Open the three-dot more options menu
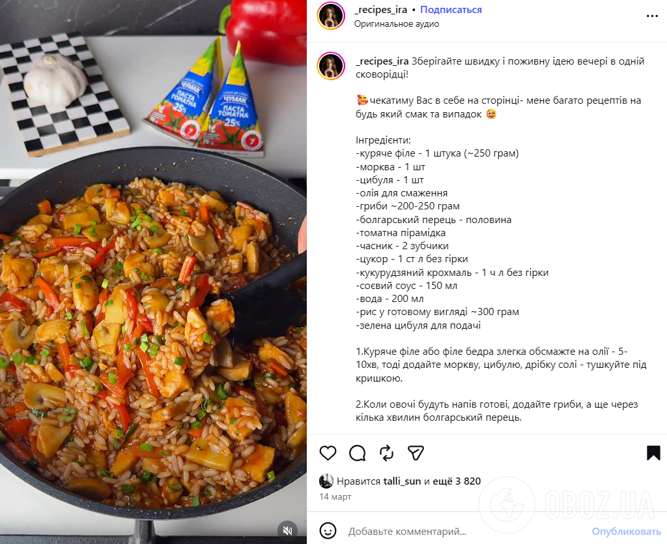Image resolution: width=667 pixels, height=544 pixels. coord(652,16)
